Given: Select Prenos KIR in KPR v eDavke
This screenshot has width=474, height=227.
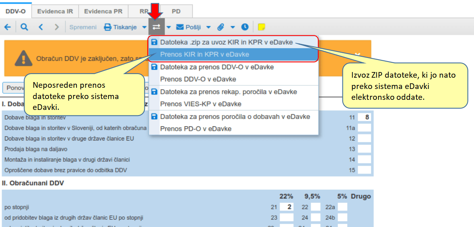Looking at the screenshot, I should coord(204,54).
